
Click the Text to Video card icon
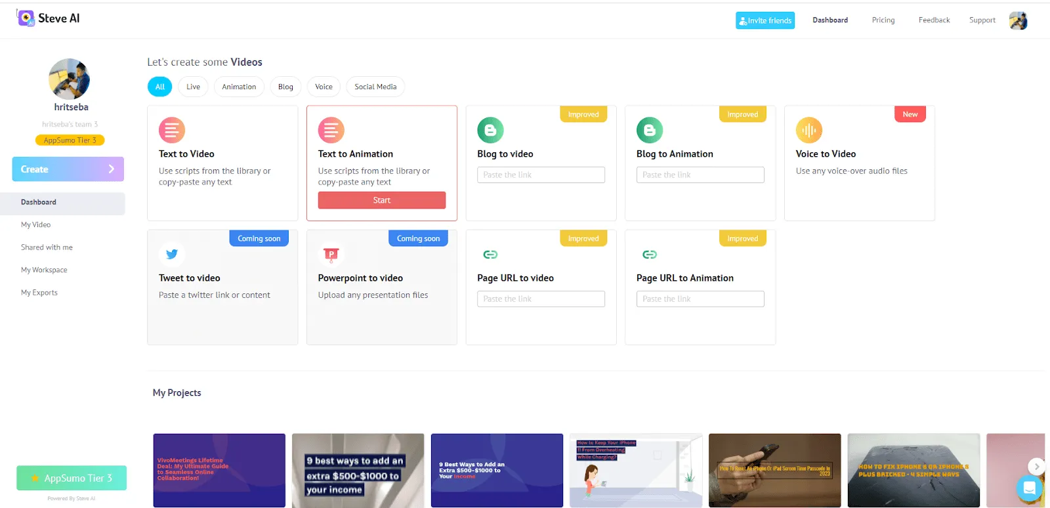point(172,130)
